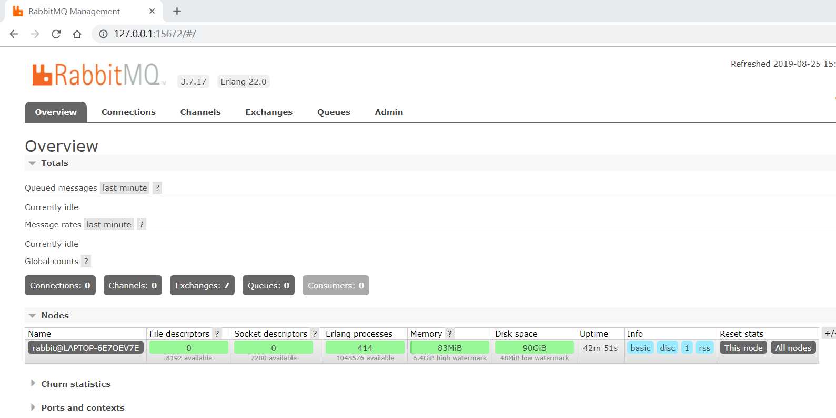Click the Refreshed timestamp text

783,64
